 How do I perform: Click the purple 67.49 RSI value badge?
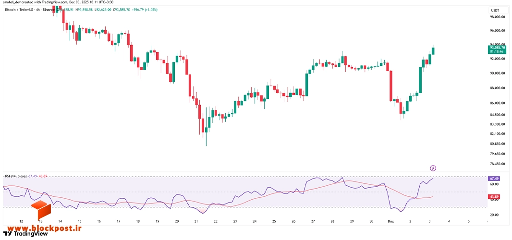(493, 179)
